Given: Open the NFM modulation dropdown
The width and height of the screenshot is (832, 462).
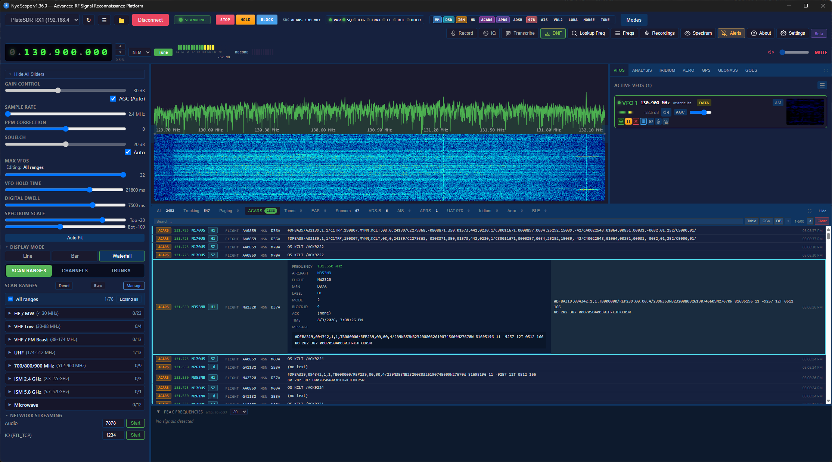Looking at the screenshot, I should point(140,52).
